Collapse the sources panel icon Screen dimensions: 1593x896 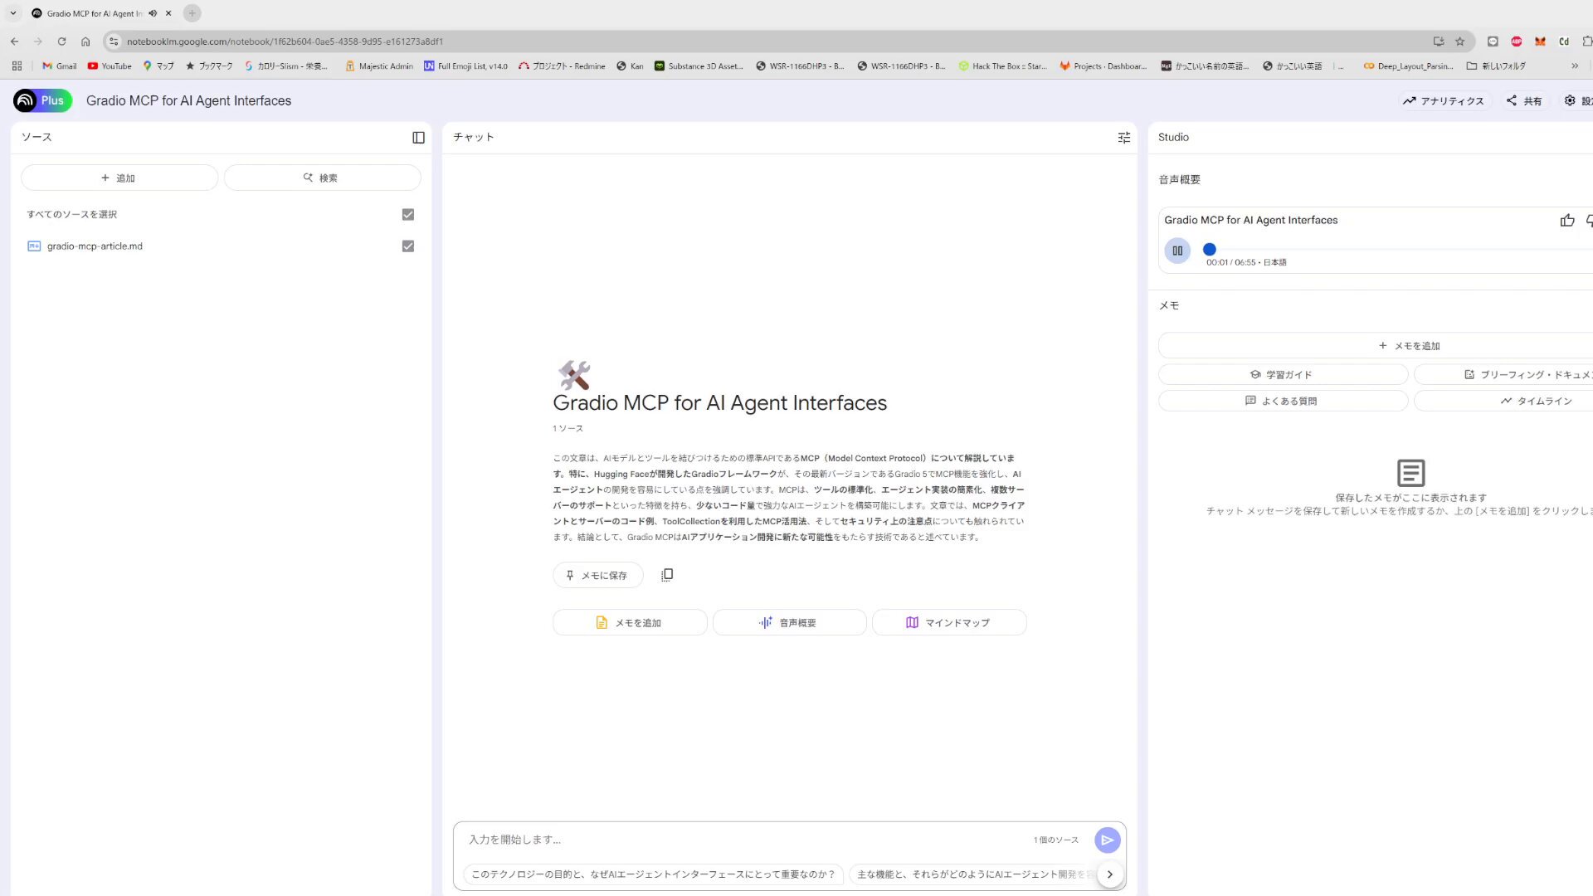pos(418,138)
